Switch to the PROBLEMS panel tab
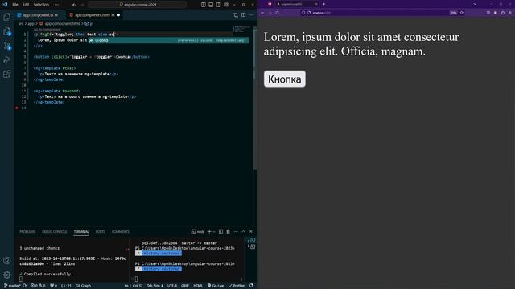515x289 pixels. pos(27,232)
